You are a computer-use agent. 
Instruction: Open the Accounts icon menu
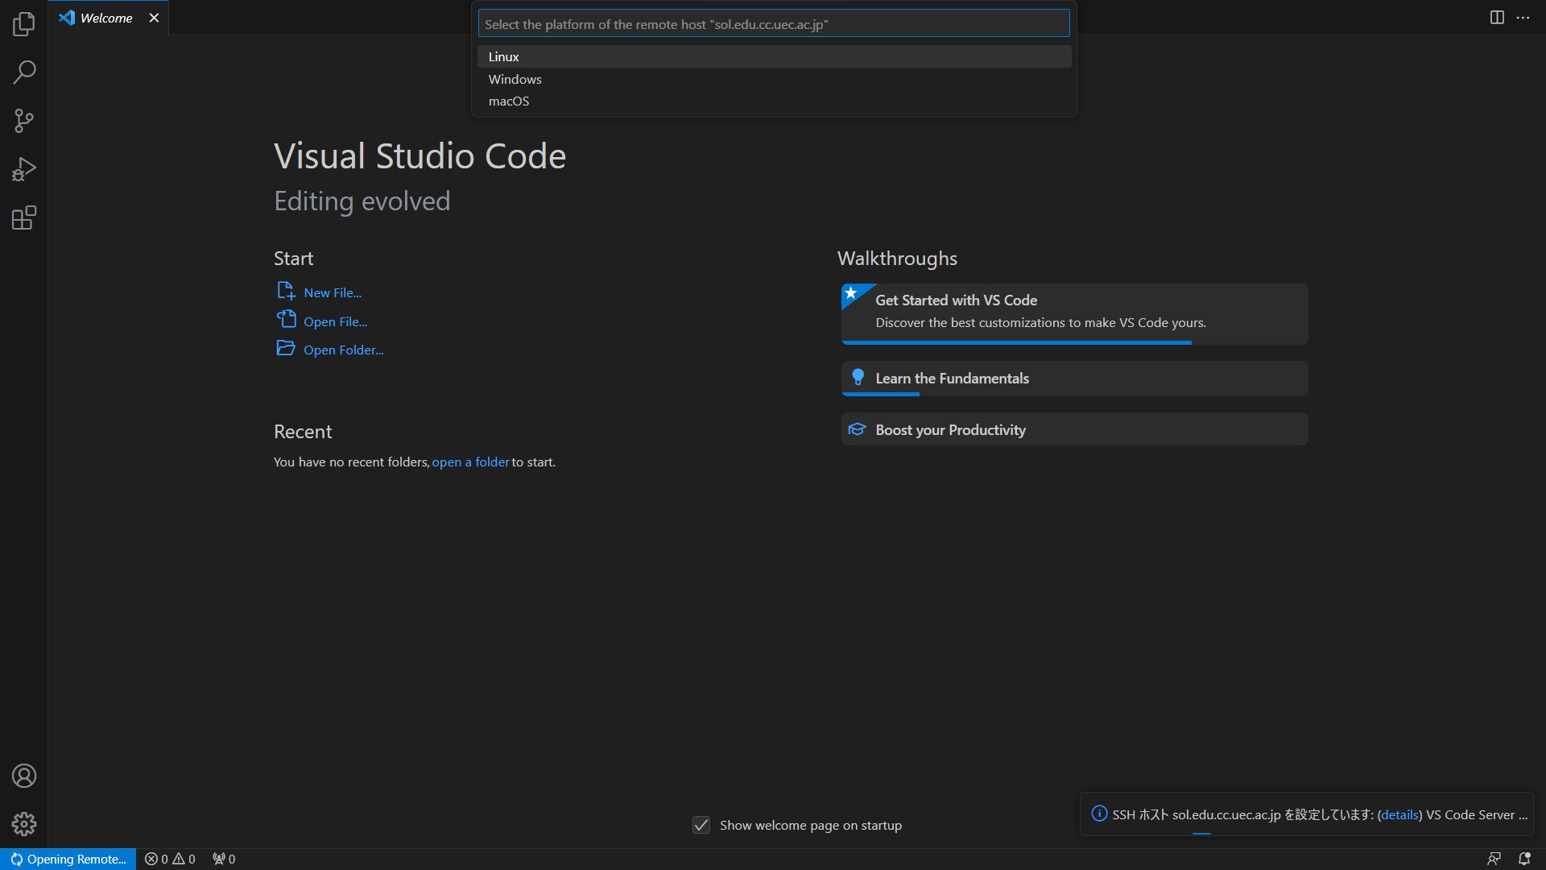24,776
